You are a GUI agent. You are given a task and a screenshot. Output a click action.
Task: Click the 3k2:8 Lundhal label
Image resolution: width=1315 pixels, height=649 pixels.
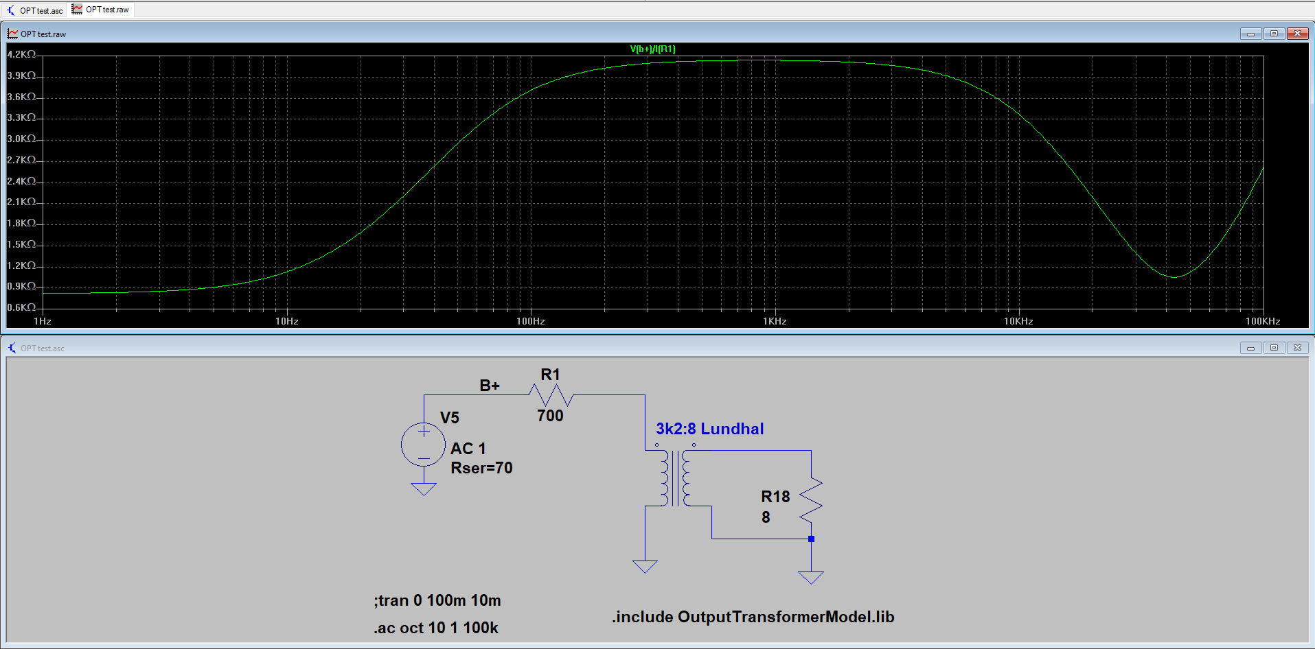(x=710, y=429)
